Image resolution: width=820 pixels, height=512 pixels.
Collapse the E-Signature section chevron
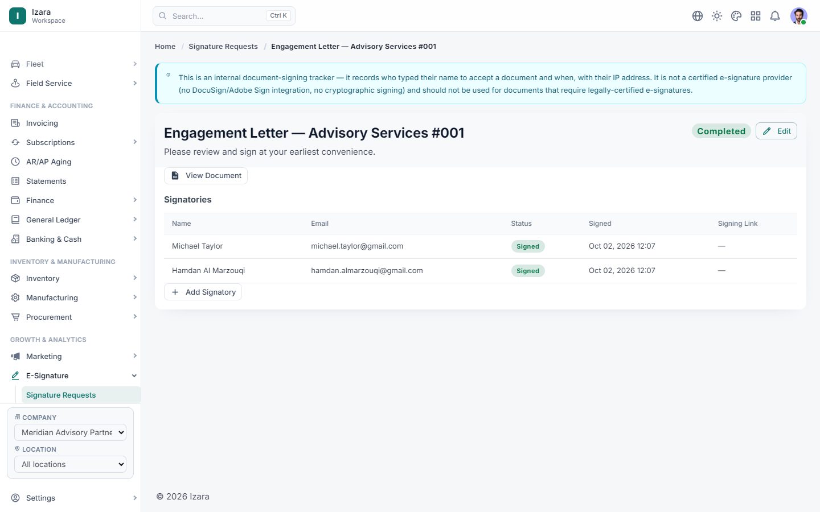click(x=134, y=376)
